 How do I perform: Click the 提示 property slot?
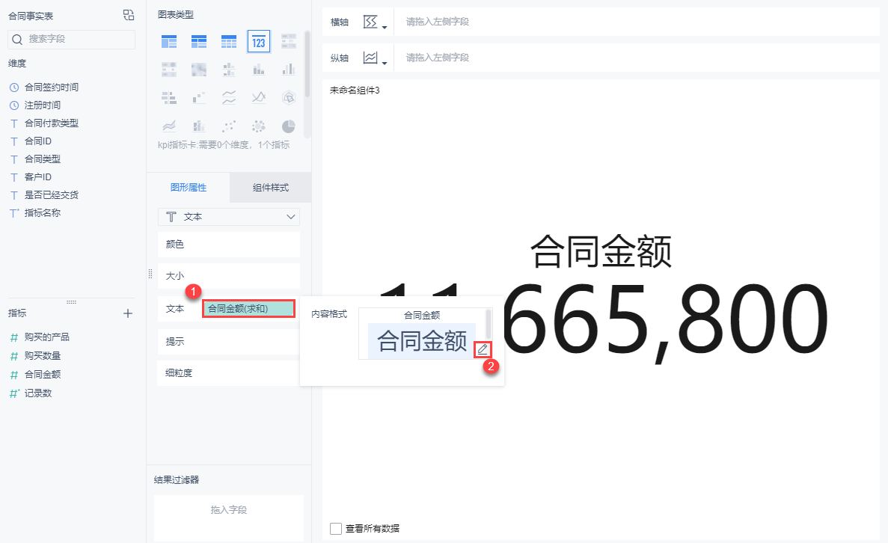coord(229,342)
